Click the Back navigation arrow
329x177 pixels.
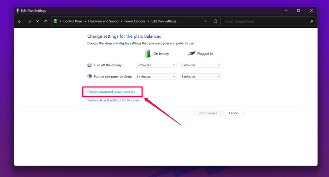[20, 21]
